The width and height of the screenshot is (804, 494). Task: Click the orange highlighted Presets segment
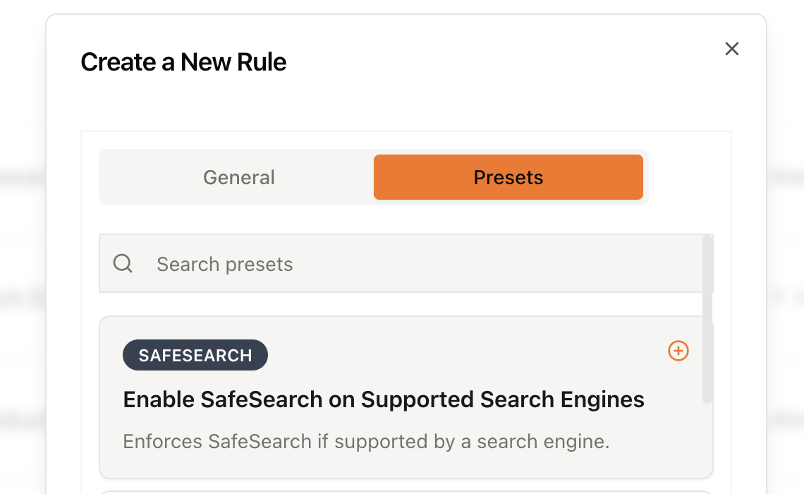[508, 178]
